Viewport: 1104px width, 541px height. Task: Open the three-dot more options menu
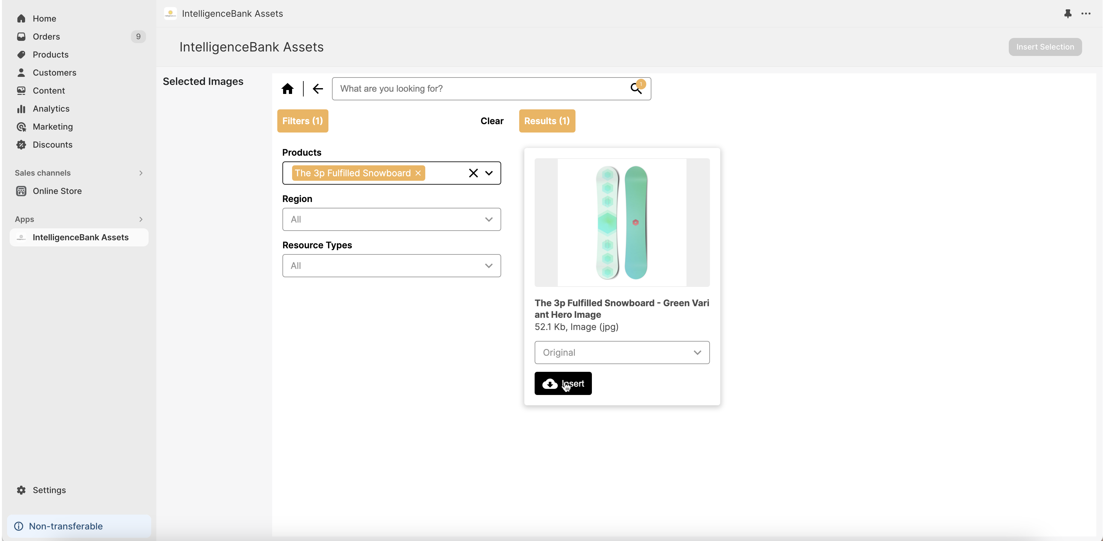click(1086, 14)
